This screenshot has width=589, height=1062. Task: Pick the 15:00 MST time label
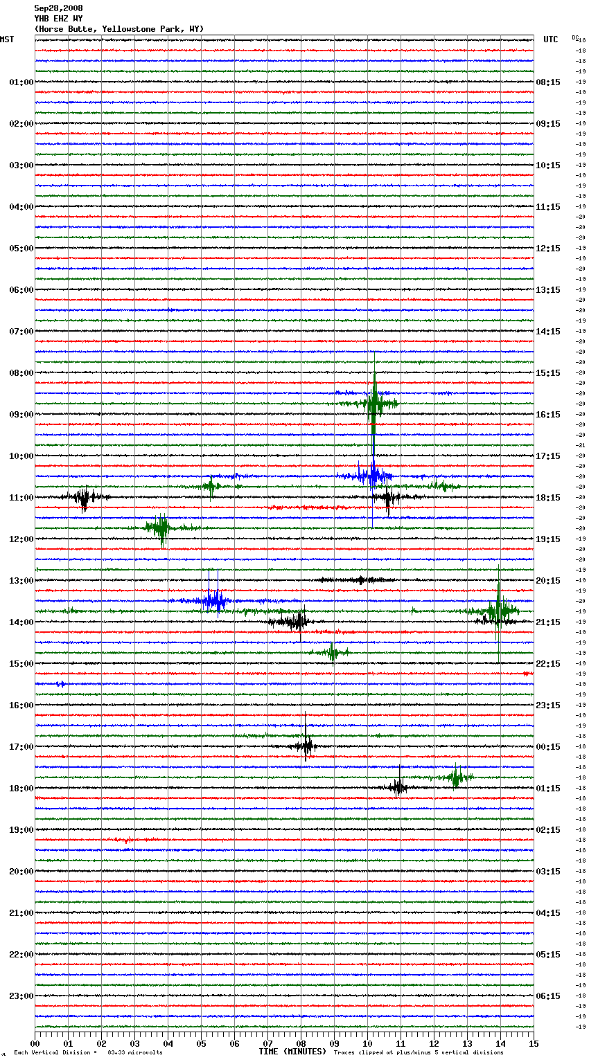tap(21, 664)
